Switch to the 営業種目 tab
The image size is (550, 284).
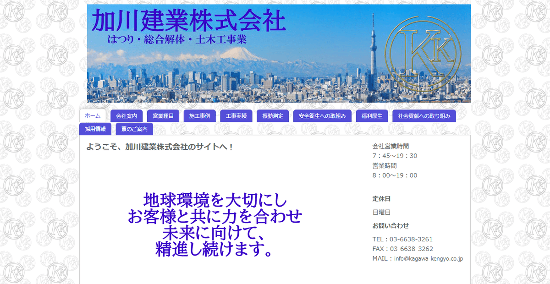tap(163, 116)
